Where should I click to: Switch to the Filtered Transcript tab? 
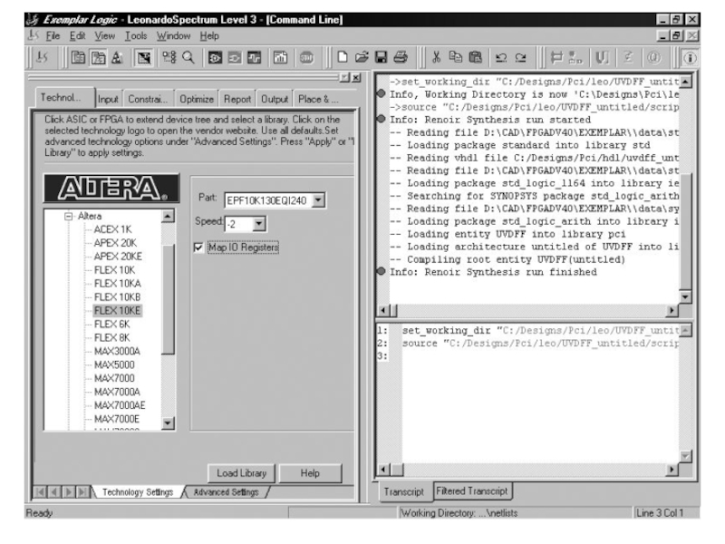[x=473, y=491]
